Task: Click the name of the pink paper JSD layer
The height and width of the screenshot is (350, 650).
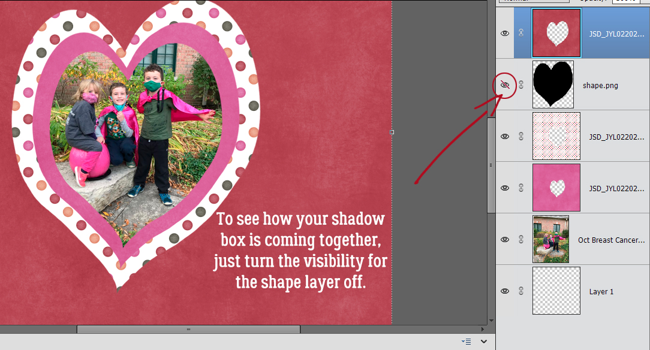Action: pos(617,188)
